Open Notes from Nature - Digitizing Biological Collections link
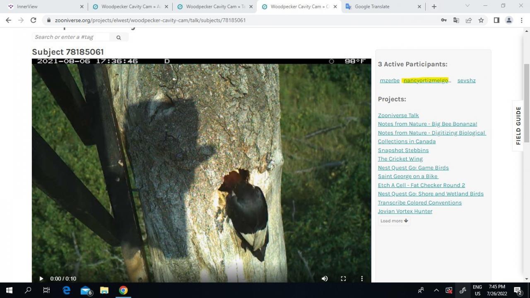The height and width of the screenshot is (298, 530). click(x=431, y=137)
